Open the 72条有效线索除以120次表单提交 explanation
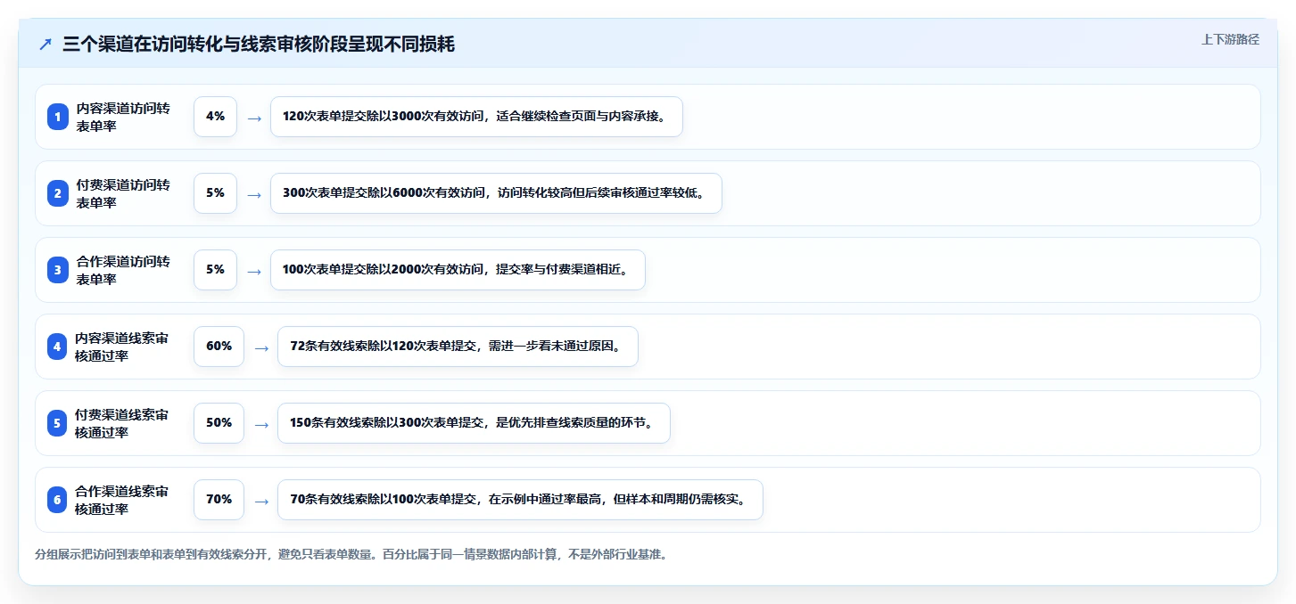 [x=458, y=347]
